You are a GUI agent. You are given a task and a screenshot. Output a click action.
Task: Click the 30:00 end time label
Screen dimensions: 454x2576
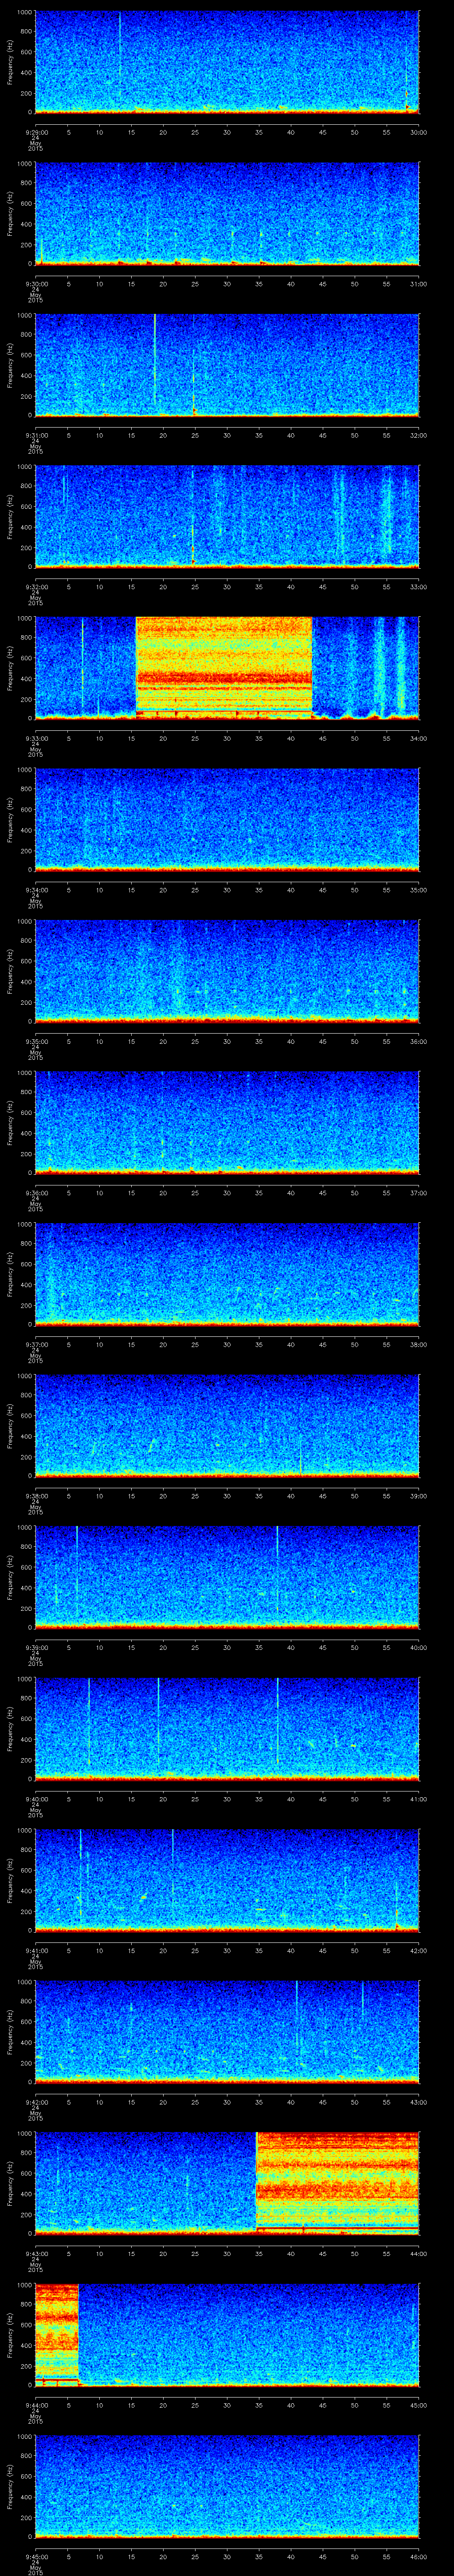pos(418,132)
